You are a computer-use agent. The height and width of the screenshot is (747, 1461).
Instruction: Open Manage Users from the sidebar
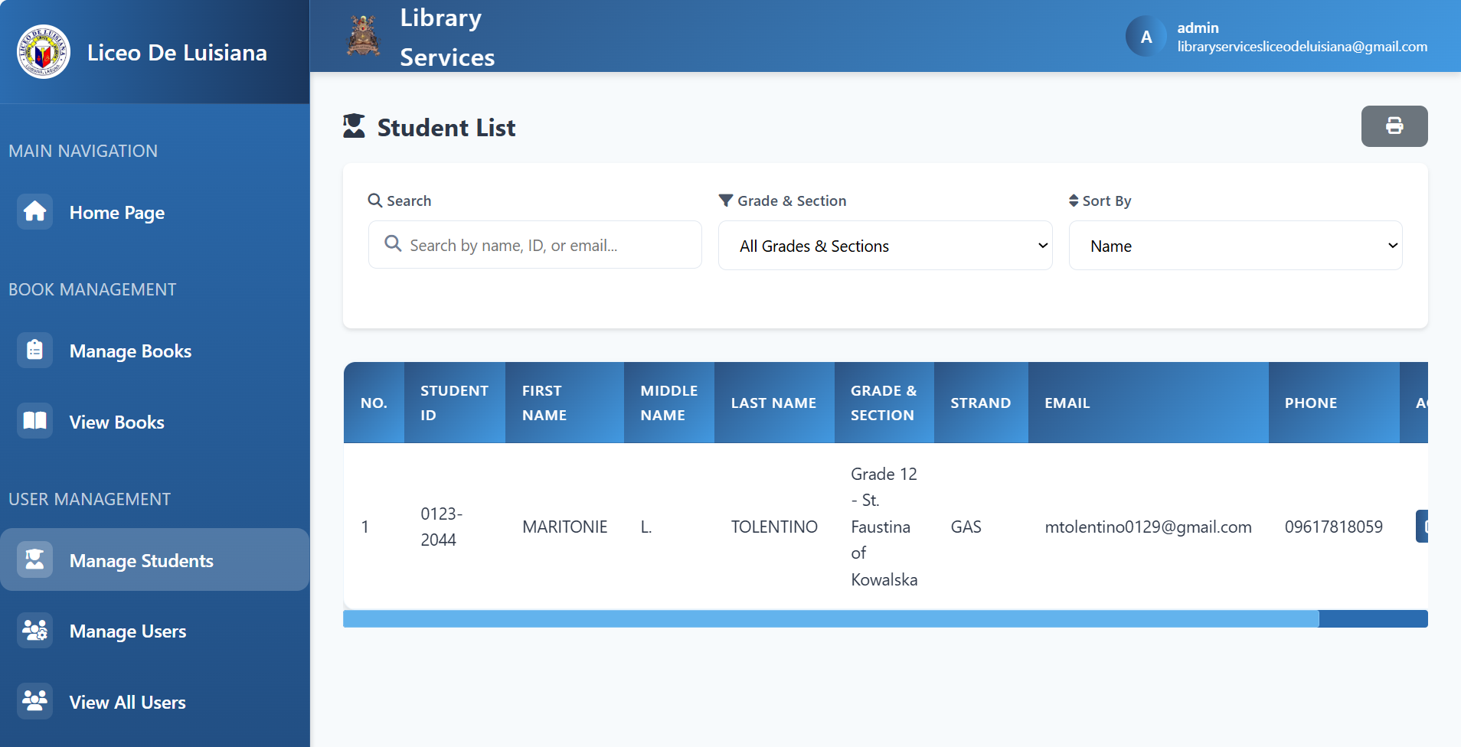(x=127, y=631)
